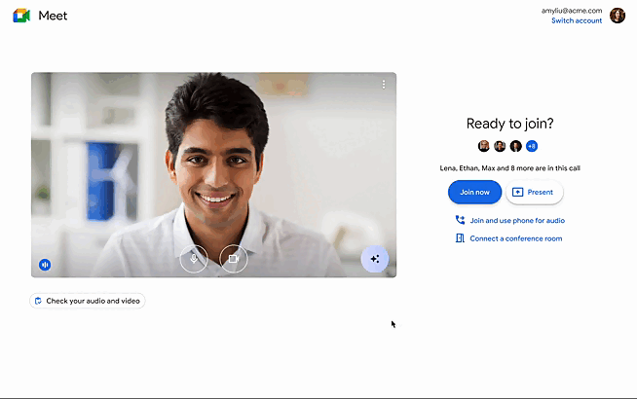The image size is (637, 399).
Task: Click the second participant avatar
Action: 500,146
